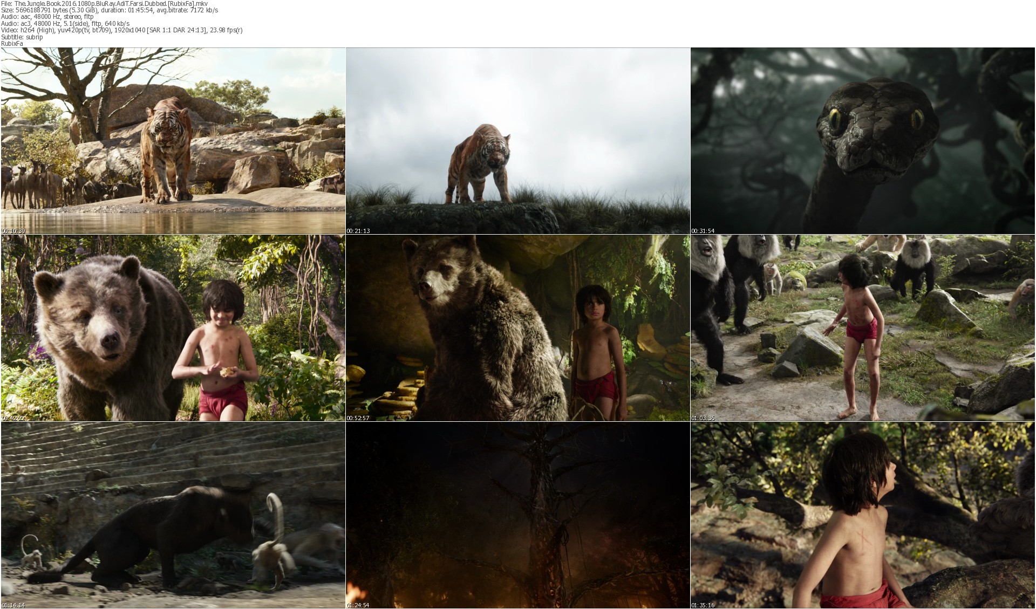Click the 01:35:16 timestamp
This screenshot has height=609, width=1036.
(703, 605)
